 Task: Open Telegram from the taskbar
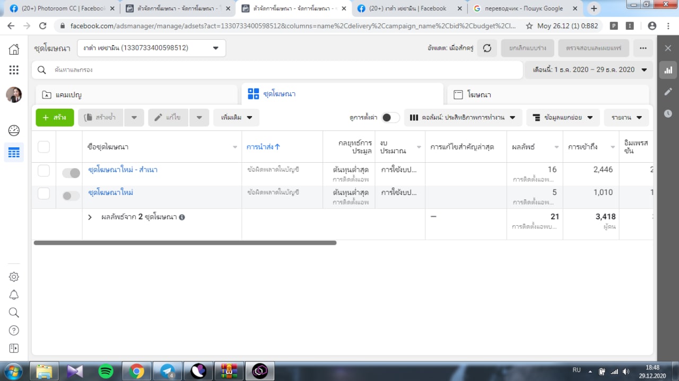pyautogui.click(x=168, y=371)
